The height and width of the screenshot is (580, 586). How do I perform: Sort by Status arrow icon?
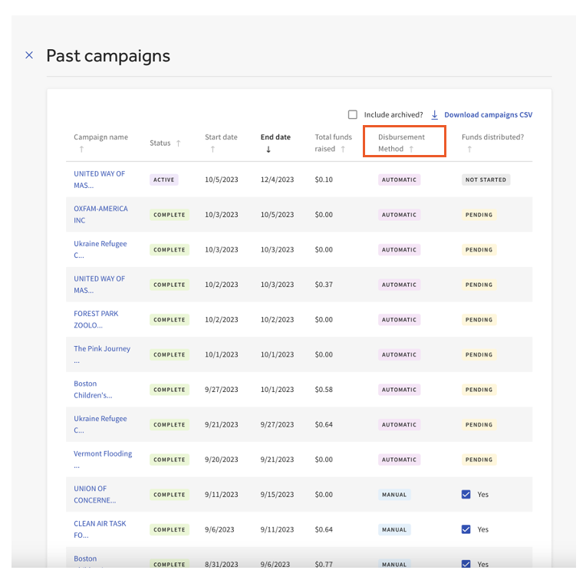pyautogui.click(x=179, y=143)
